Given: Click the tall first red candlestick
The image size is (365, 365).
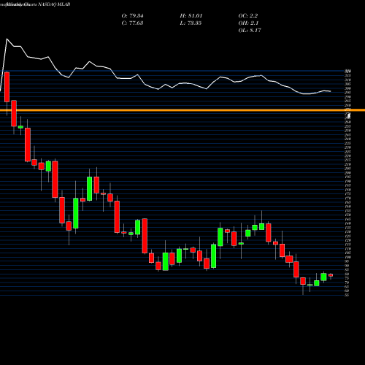Looking at the screenshot, I should pos(7,87).
